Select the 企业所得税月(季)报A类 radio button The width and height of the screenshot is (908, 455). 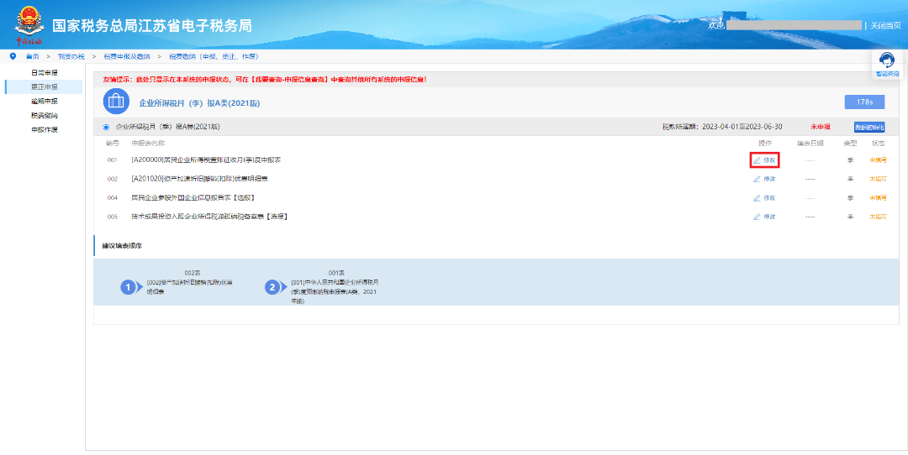[x=106, y=127]
